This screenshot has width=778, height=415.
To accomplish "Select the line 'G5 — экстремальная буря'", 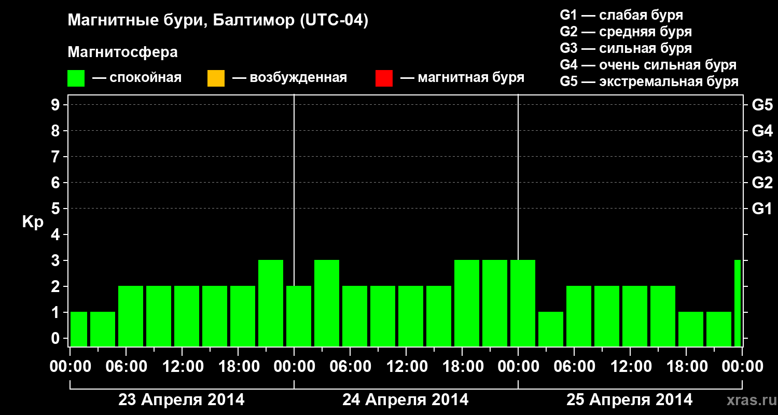I will [649, 81].
